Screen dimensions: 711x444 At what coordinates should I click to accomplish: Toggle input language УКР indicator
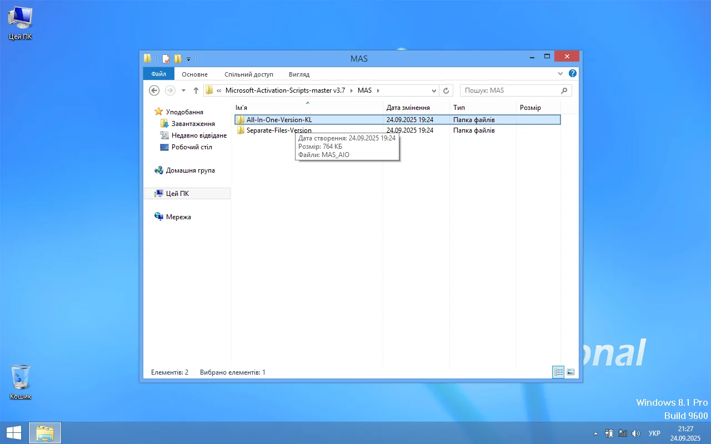pyautogui.click(x=654, y=433)
